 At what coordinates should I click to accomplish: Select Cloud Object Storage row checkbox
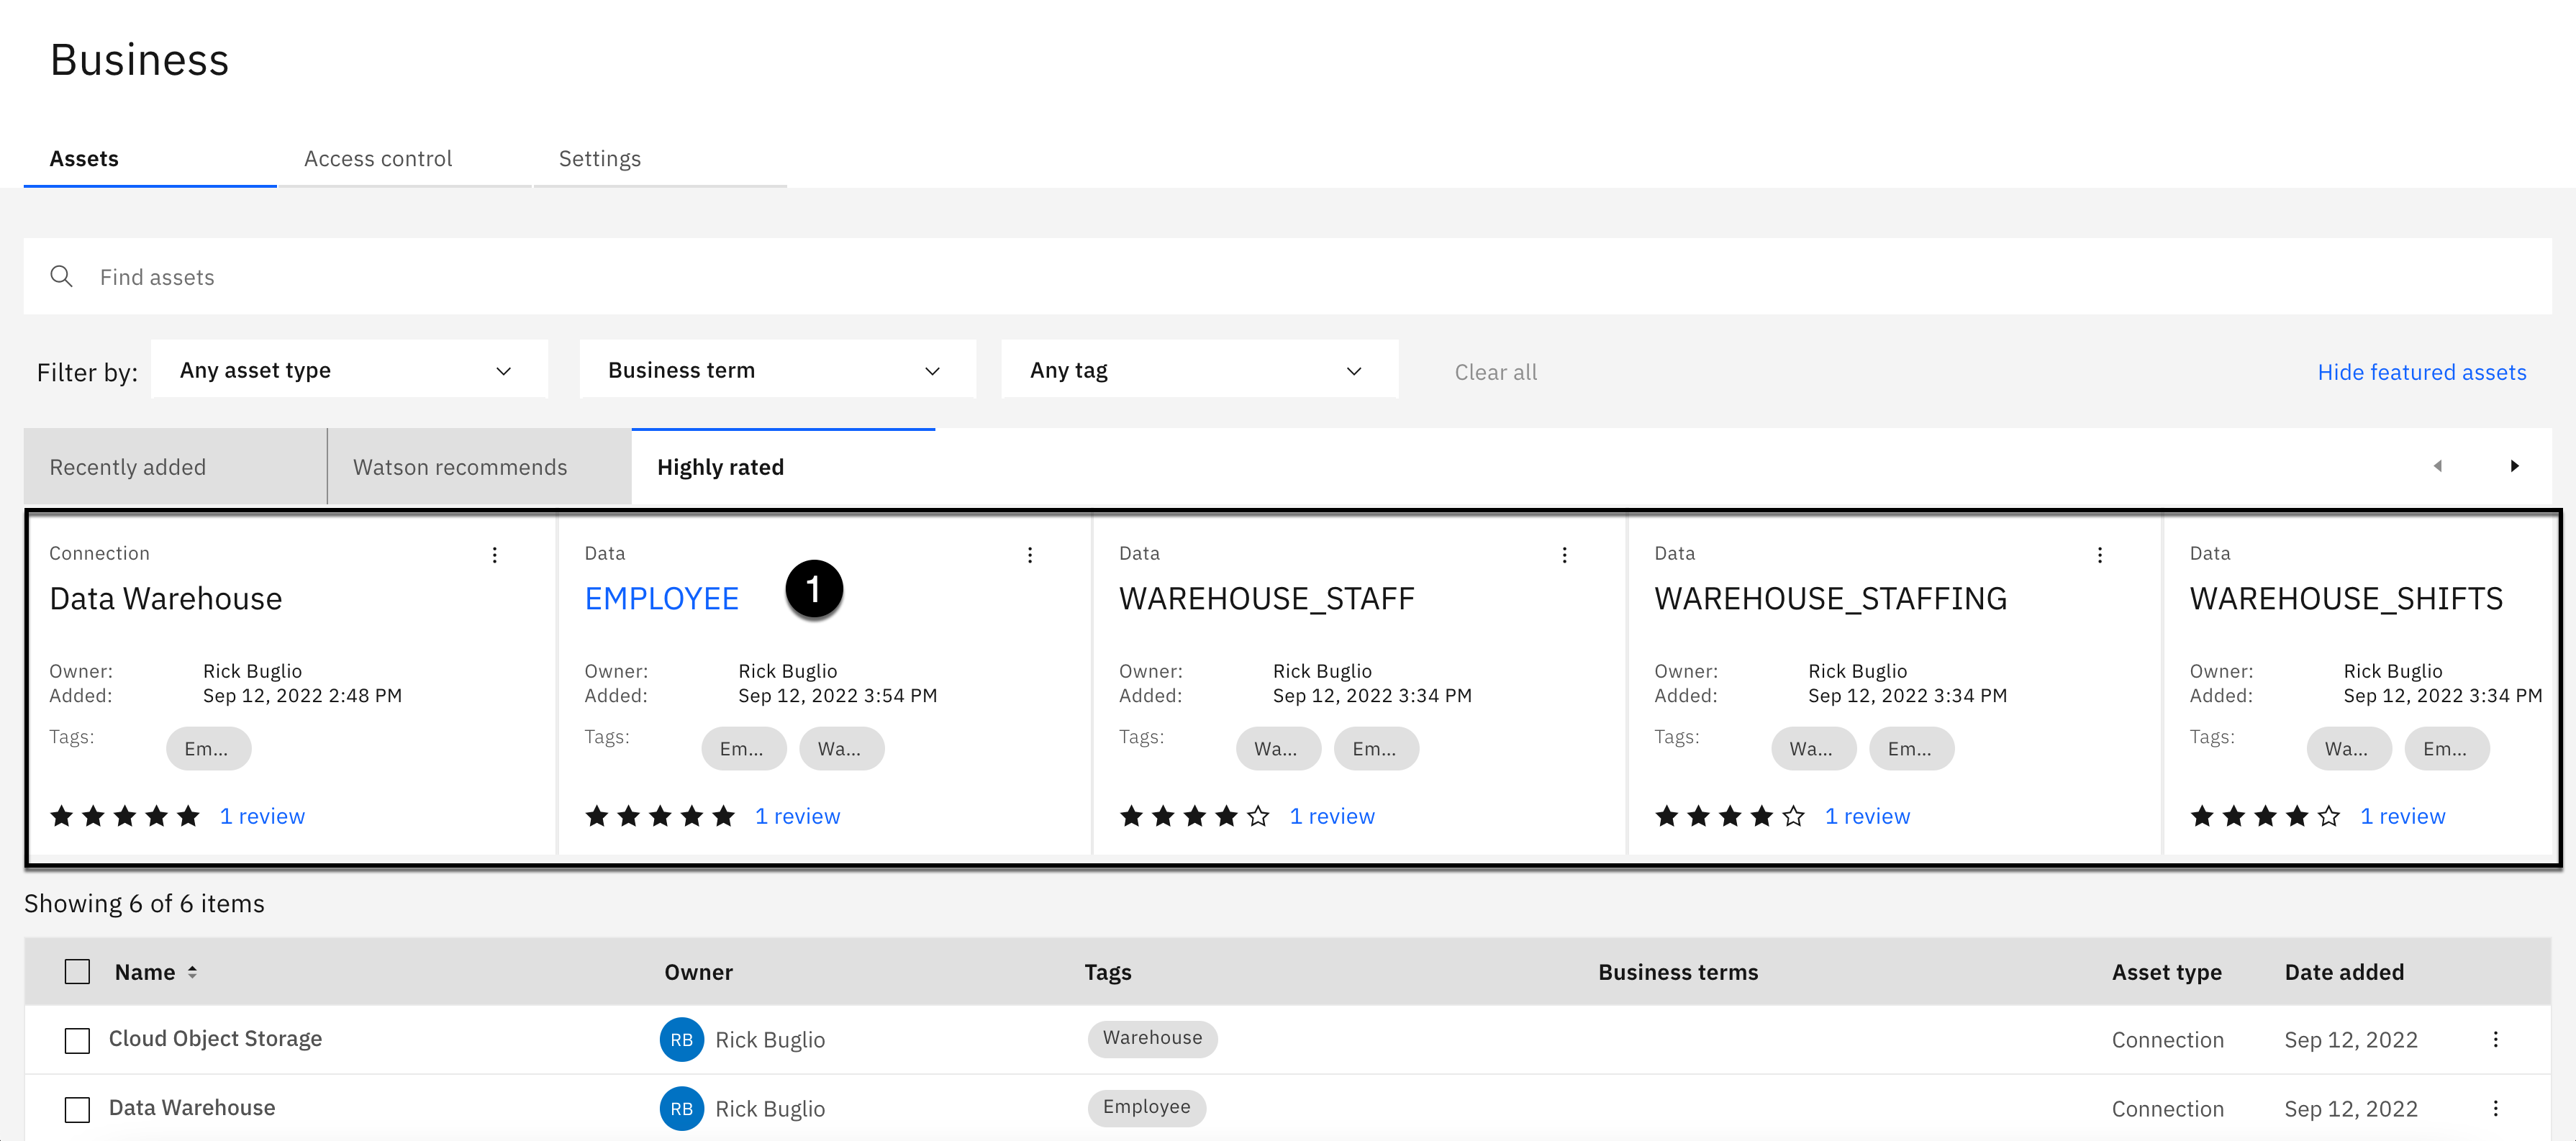click(x=77, y=1040)
